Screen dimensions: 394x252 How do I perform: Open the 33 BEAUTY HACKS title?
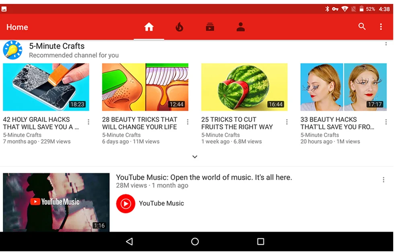337,123
